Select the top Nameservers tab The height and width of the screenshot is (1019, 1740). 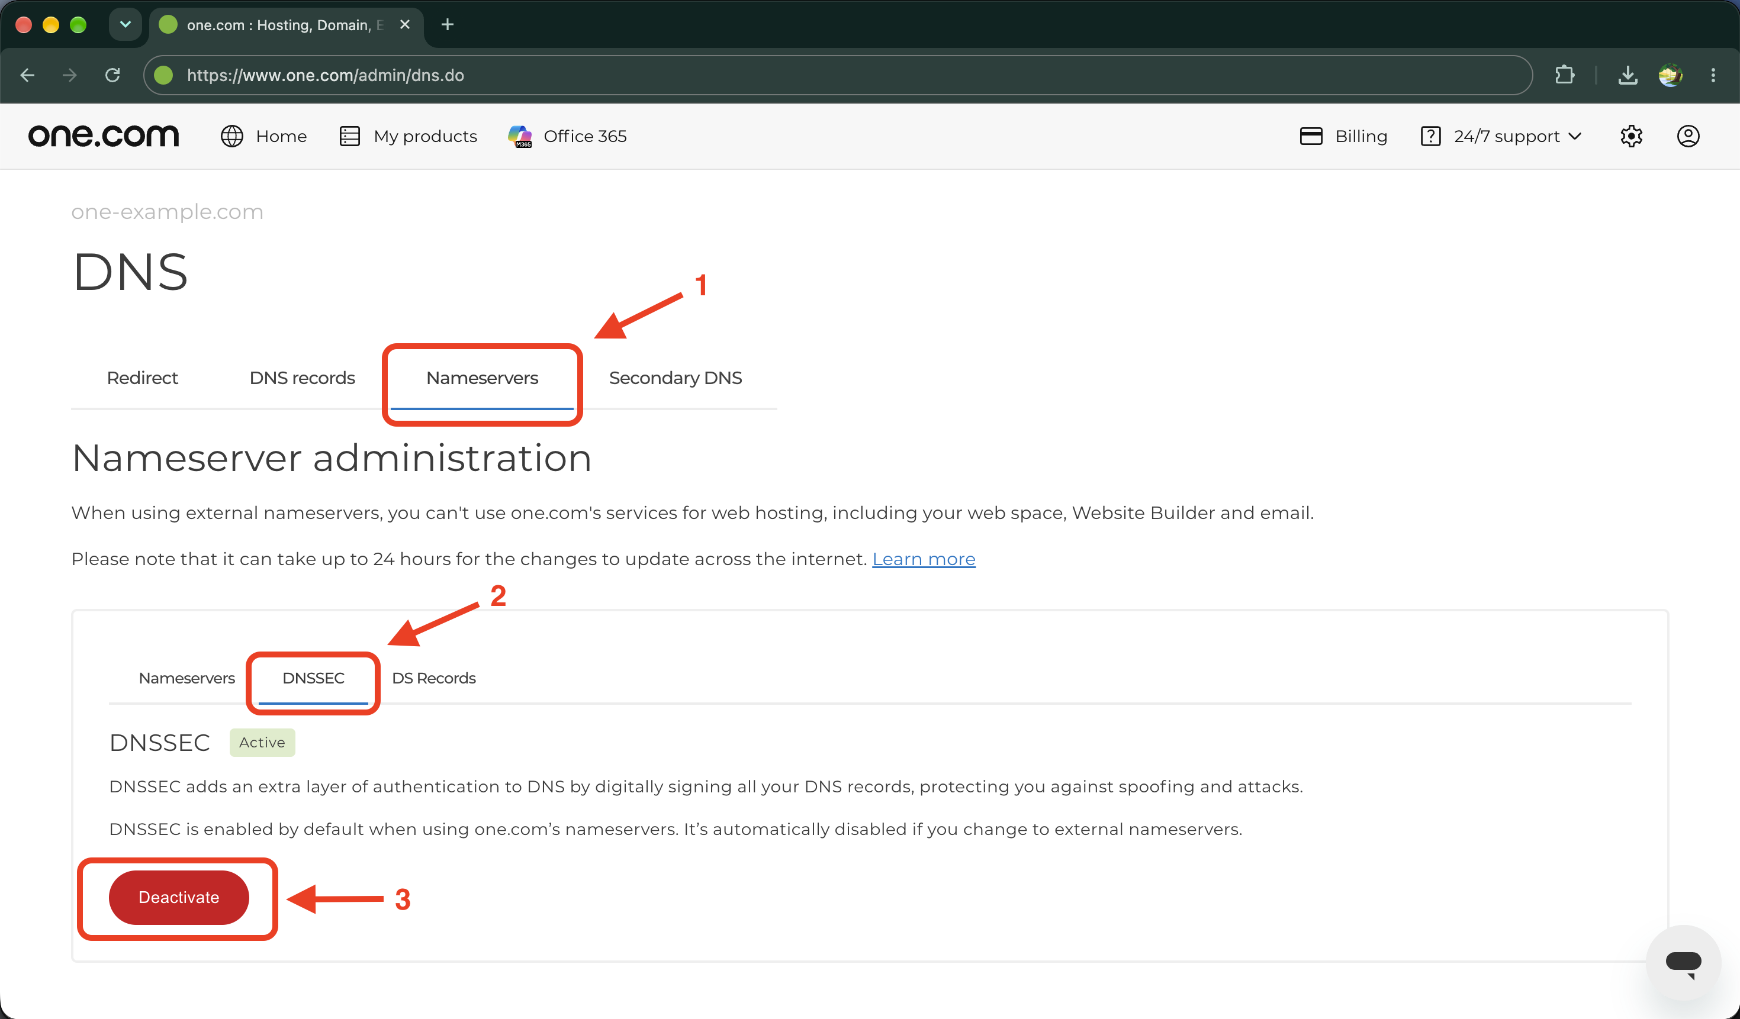(482, 378)
